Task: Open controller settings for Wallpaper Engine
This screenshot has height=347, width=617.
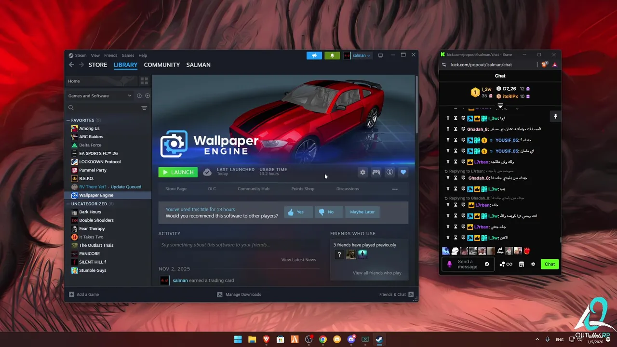Action: pyautogui.click(x=376, y=172)
